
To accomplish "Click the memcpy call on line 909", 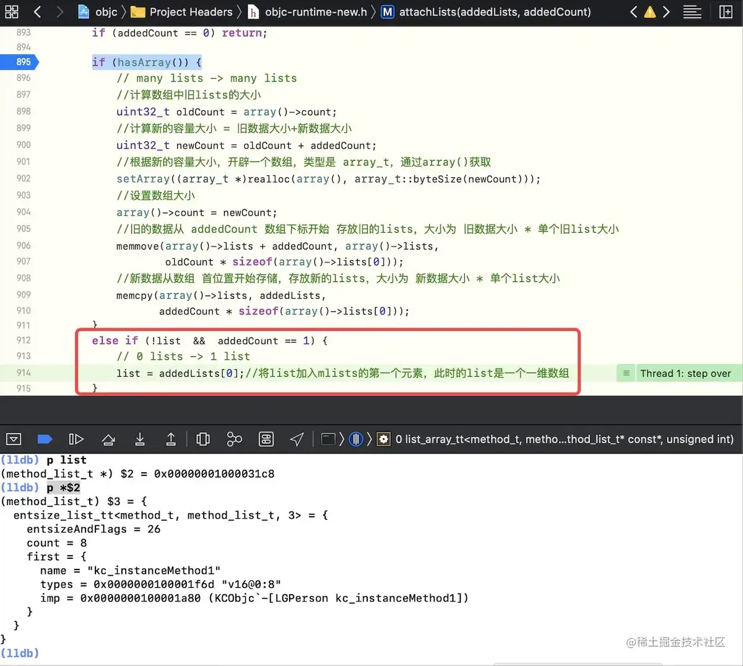I will [221, 296].
